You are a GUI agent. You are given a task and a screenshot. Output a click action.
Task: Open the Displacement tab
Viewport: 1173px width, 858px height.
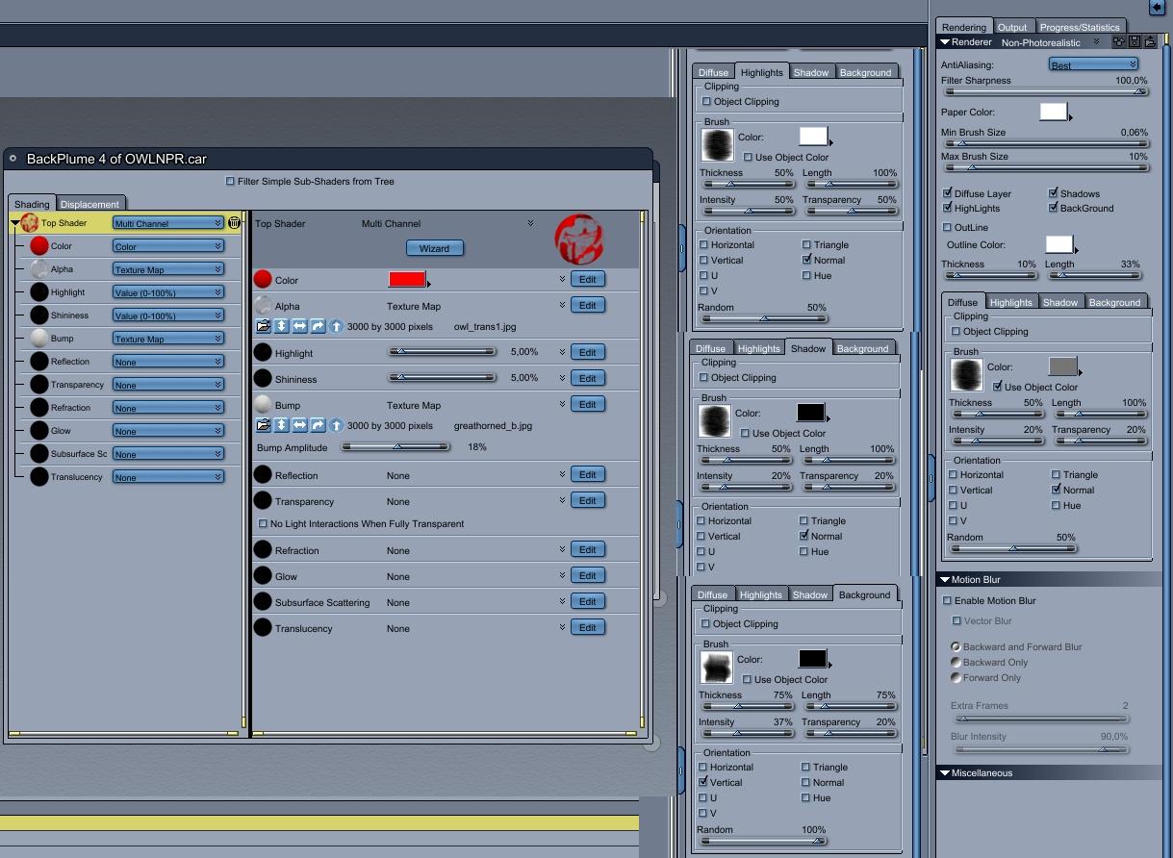tap(90, 204)
